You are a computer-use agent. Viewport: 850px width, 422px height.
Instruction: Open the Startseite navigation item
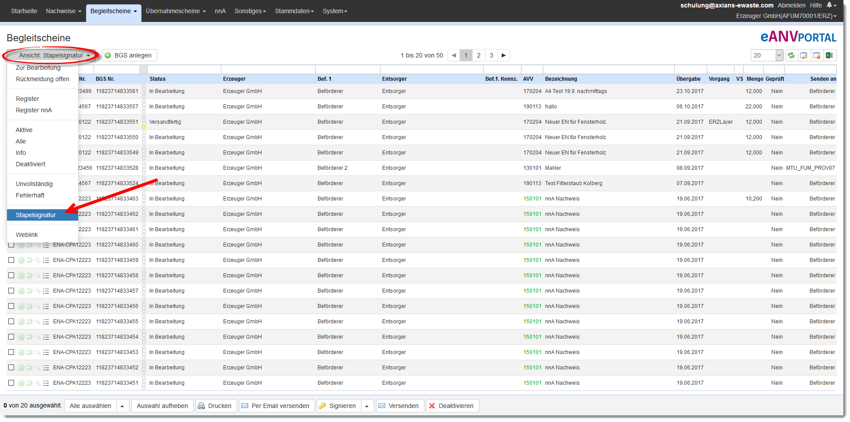pyautogui.click(x=24, y=11)
